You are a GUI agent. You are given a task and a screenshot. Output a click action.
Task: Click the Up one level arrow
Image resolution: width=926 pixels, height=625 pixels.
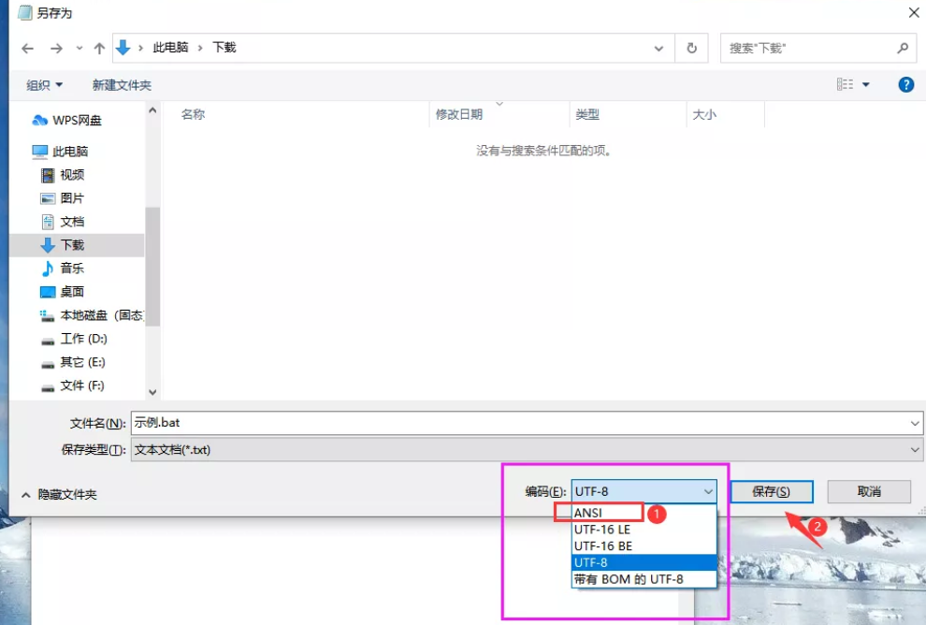tap(99, 48)
